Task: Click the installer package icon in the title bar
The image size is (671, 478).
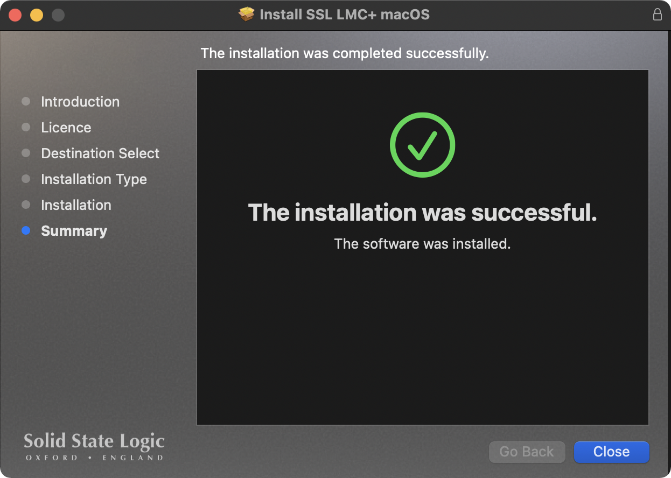Action: [x=246, y=14]
